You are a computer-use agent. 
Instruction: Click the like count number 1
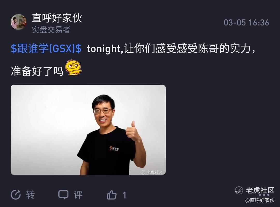[x=124, y=195]
